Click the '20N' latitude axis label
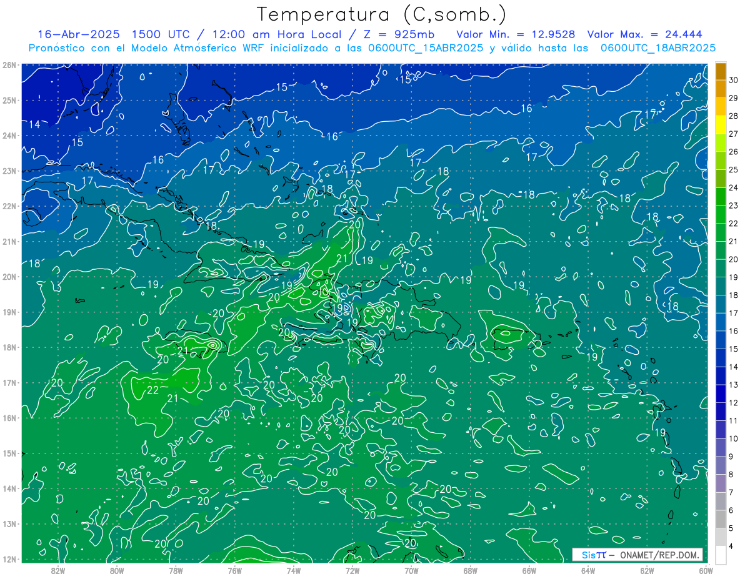Screen dimensions: 750x579 click(x=9, y=277)
